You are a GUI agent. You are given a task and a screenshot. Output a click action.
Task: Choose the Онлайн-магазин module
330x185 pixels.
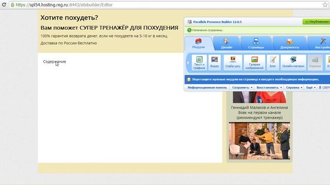tap(293, 62)
